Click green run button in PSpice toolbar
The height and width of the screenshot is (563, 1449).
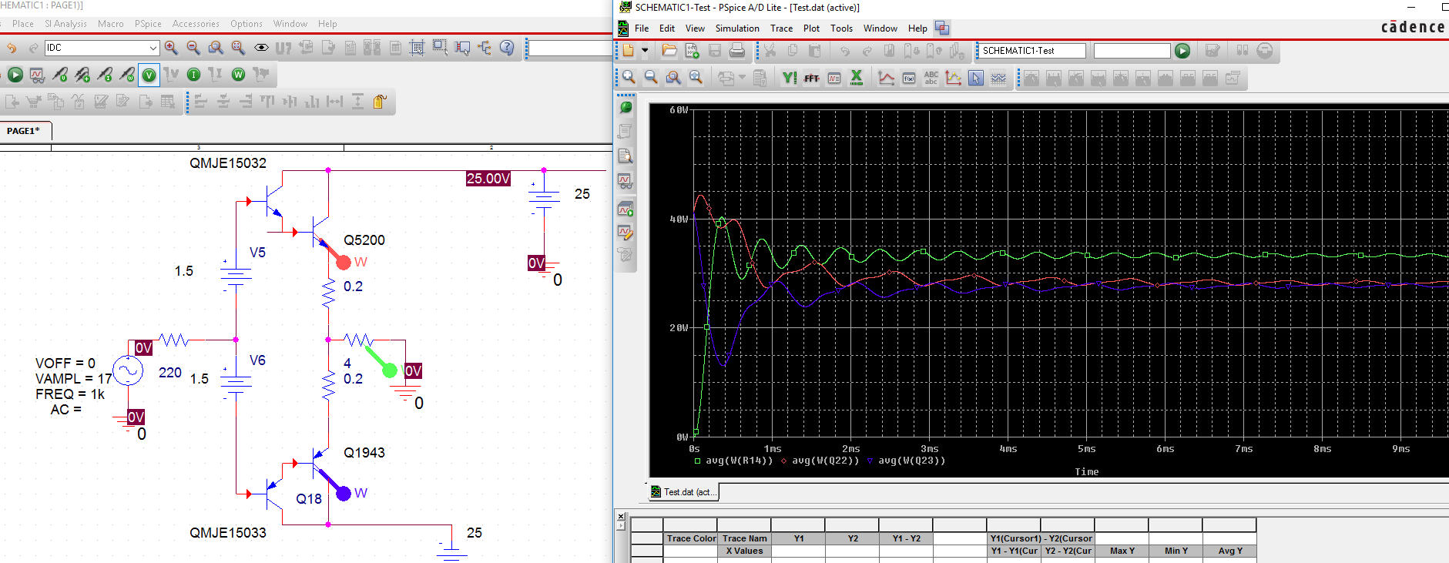coord(1182,51)
